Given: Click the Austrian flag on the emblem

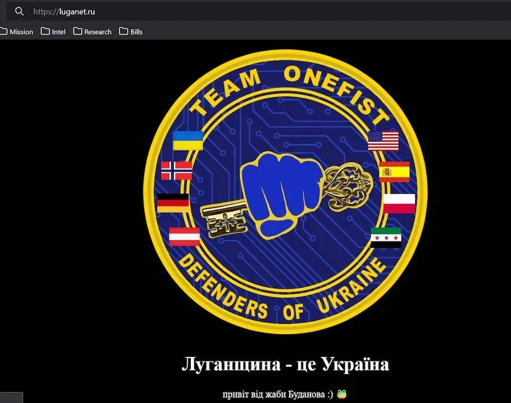Looking at the screenshot, I should 185,236.
